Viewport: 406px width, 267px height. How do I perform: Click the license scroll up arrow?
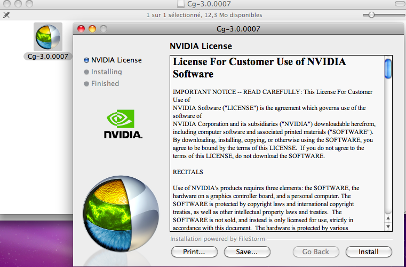[388, 218]
